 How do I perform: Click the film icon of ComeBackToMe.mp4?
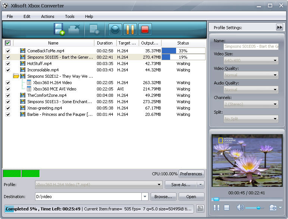coord(23,51)
